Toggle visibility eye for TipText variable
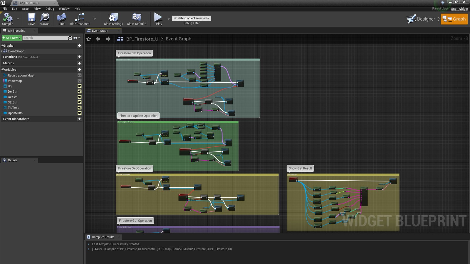 click(x=79, y=108)
